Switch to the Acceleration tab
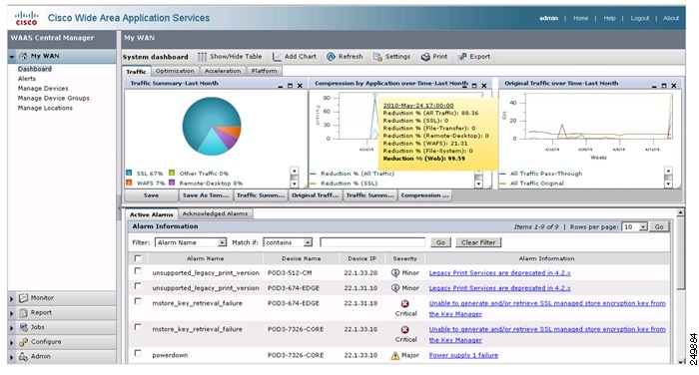Image resolution: width=699 pixels, height=375 pixels. click(x=223, y=71)
